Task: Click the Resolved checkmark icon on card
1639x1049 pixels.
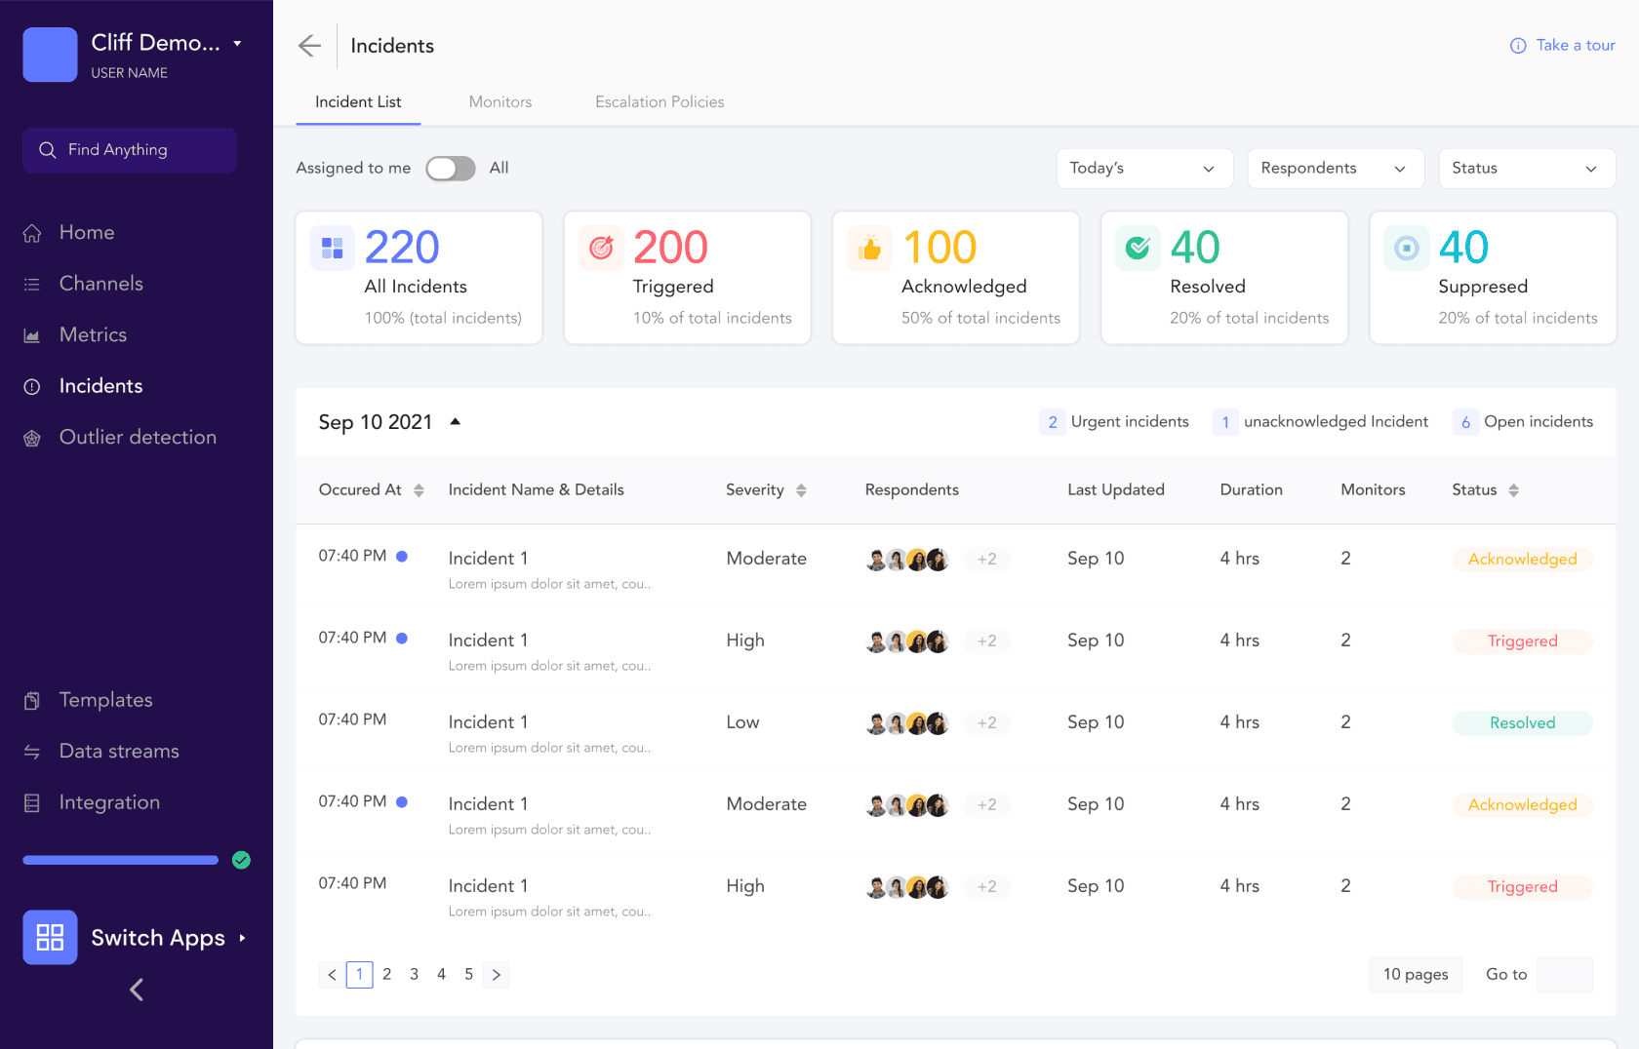Action: [x=1138, y=248]
